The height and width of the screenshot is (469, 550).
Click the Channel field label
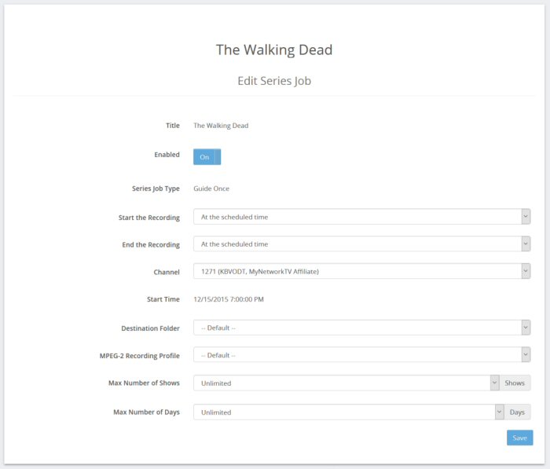(167, 273)
